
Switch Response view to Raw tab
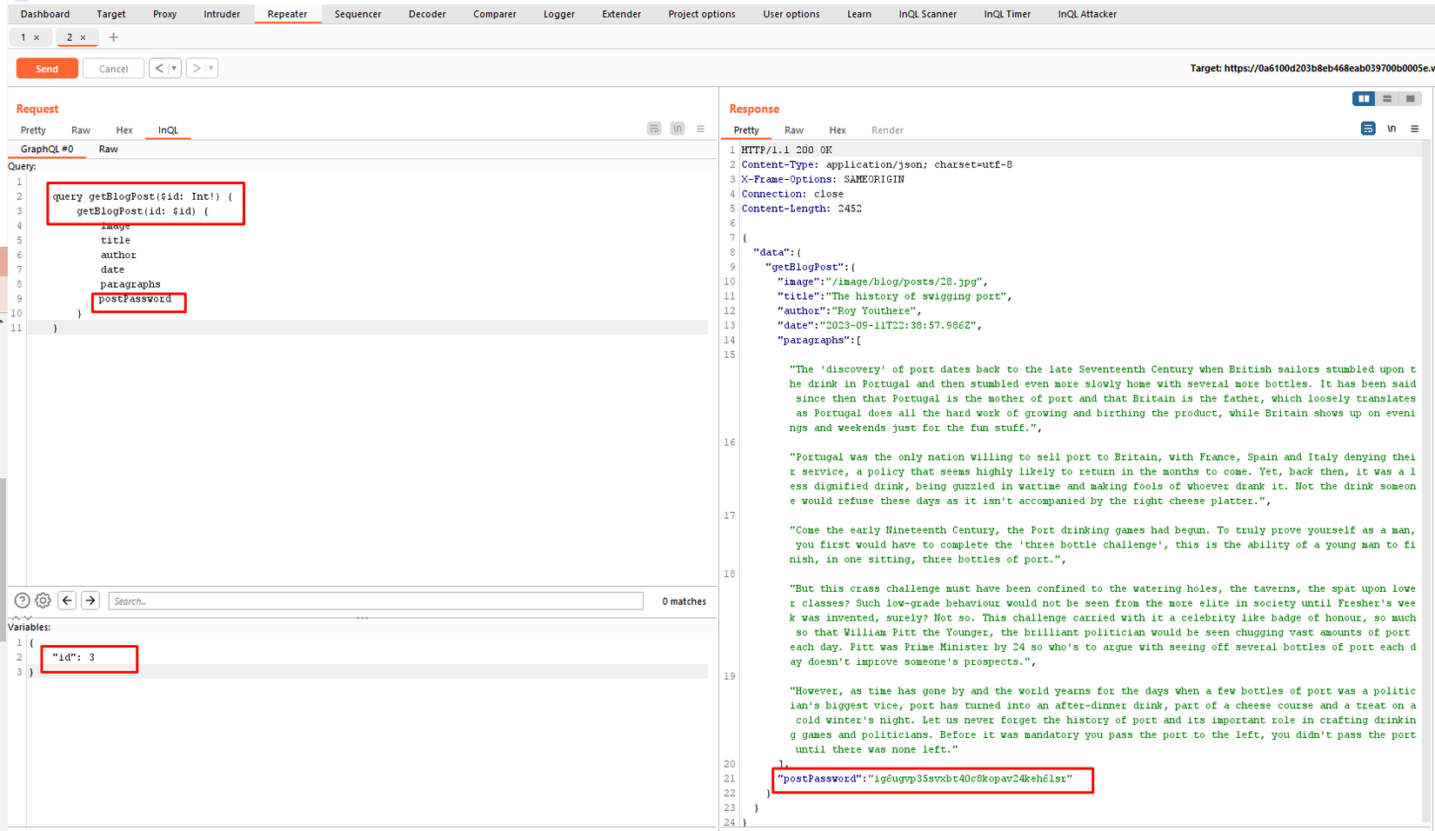click(794, 130)
